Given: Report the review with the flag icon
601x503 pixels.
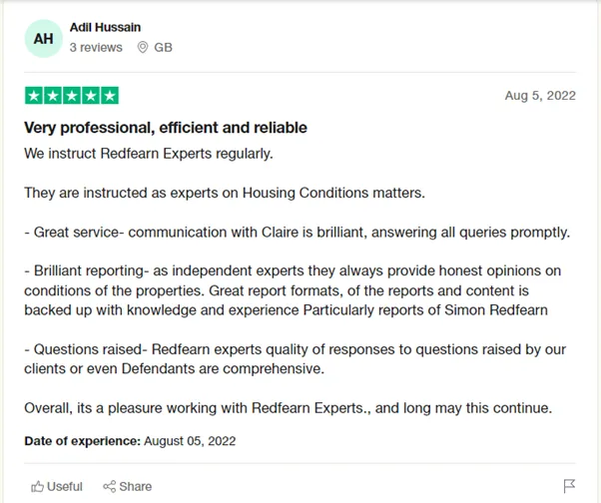Looking at the screenshot, I should (569, 486).
